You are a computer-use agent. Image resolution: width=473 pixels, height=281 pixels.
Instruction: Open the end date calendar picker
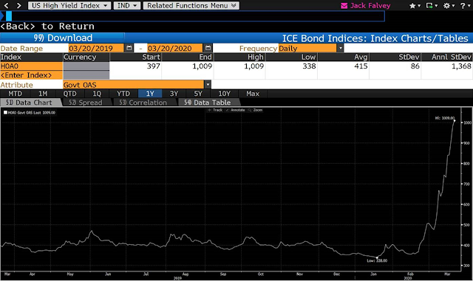pos(208,48)
